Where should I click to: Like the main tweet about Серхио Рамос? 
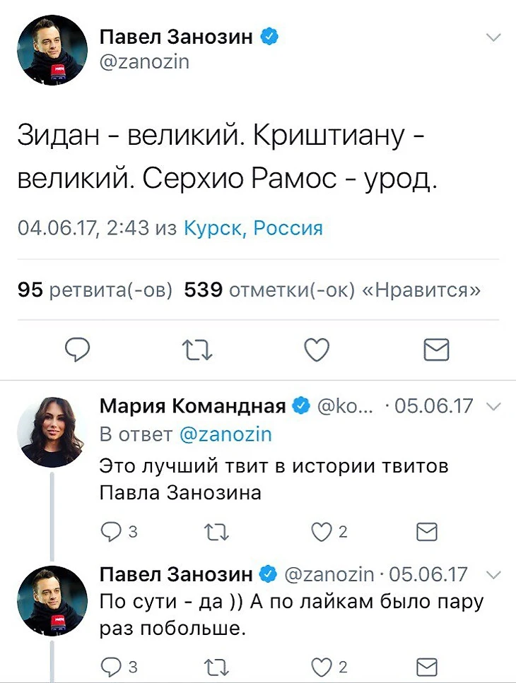[317, 349]
